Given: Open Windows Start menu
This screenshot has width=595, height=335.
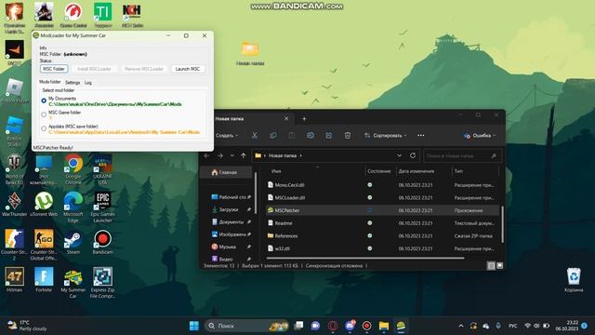Looking at the screenshot, I should tap(194, 326).
